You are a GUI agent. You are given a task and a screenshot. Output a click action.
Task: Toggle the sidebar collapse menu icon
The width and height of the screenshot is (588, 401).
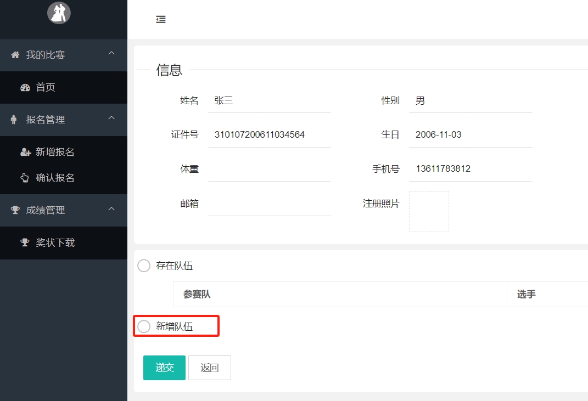pyautogui.click(x=160, y=20)
